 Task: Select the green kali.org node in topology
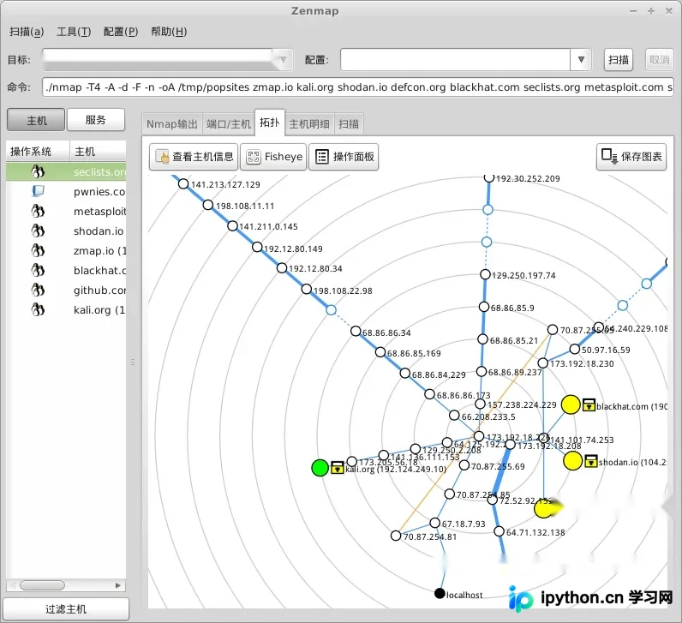click(x=320, y=468)
